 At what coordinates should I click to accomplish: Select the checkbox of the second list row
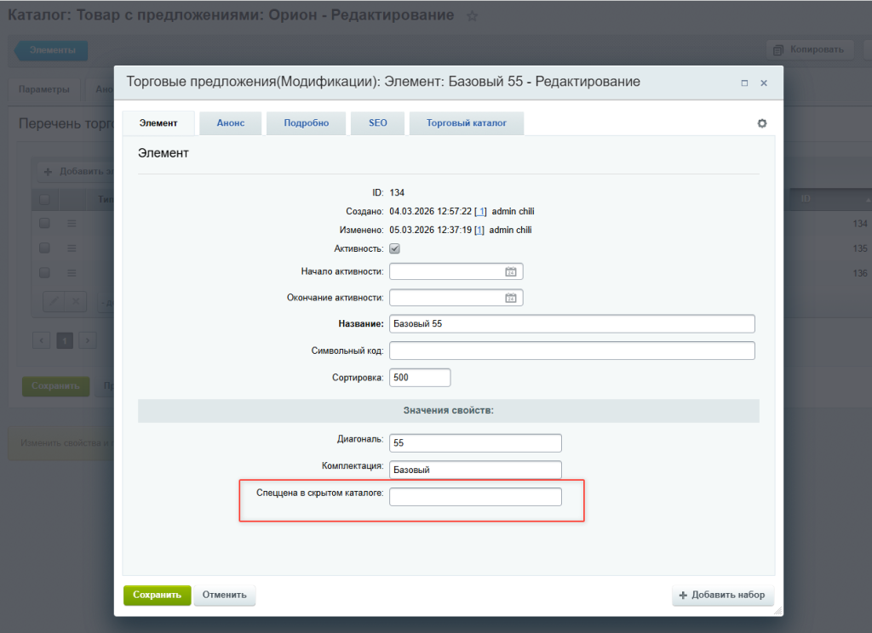point(44,248)
